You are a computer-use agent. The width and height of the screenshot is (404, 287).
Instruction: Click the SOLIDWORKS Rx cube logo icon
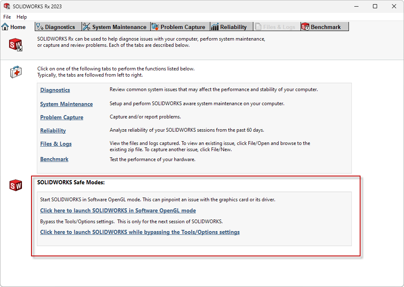click(x=15, y=44)
